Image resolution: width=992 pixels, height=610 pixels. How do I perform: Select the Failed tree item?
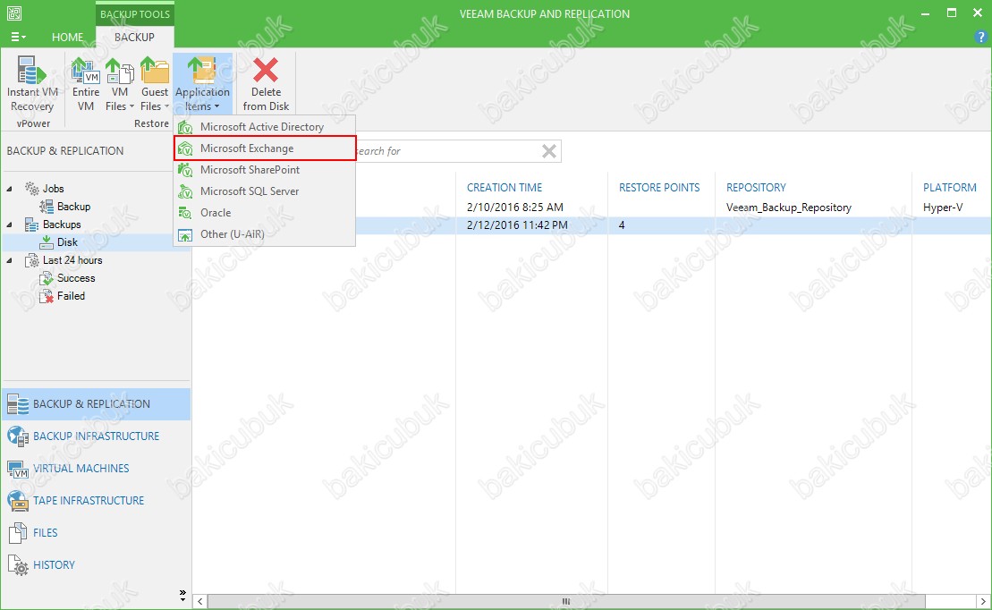click(x=71, y=295)
